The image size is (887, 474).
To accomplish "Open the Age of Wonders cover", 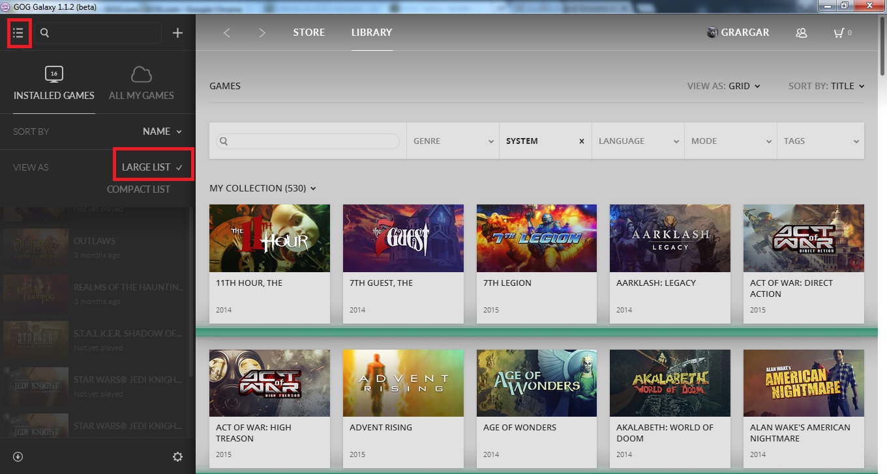I will [537, 383].
